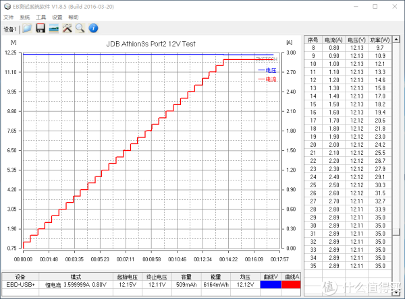This screenshot has height=299, width=405.
Task: Click voltage 12.13 in row 10
Action: [356, 64]
